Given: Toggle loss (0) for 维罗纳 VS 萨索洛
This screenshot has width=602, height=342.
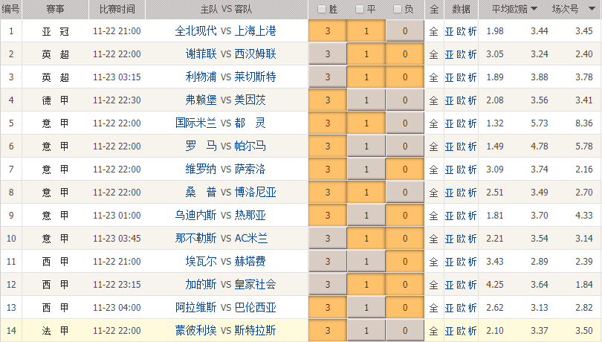Looking at the screenshot, I should [x=405, y=170].
